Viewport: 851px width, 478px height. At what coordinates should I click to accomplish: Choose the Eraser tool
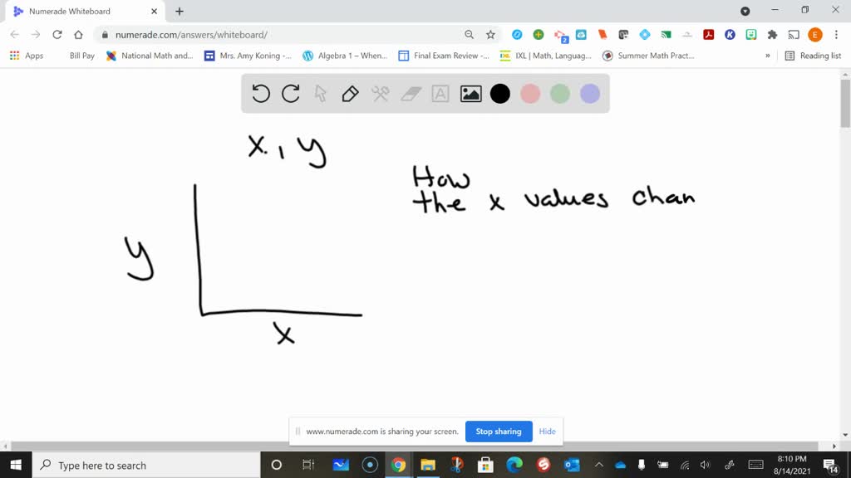click(x=409, y=94)
